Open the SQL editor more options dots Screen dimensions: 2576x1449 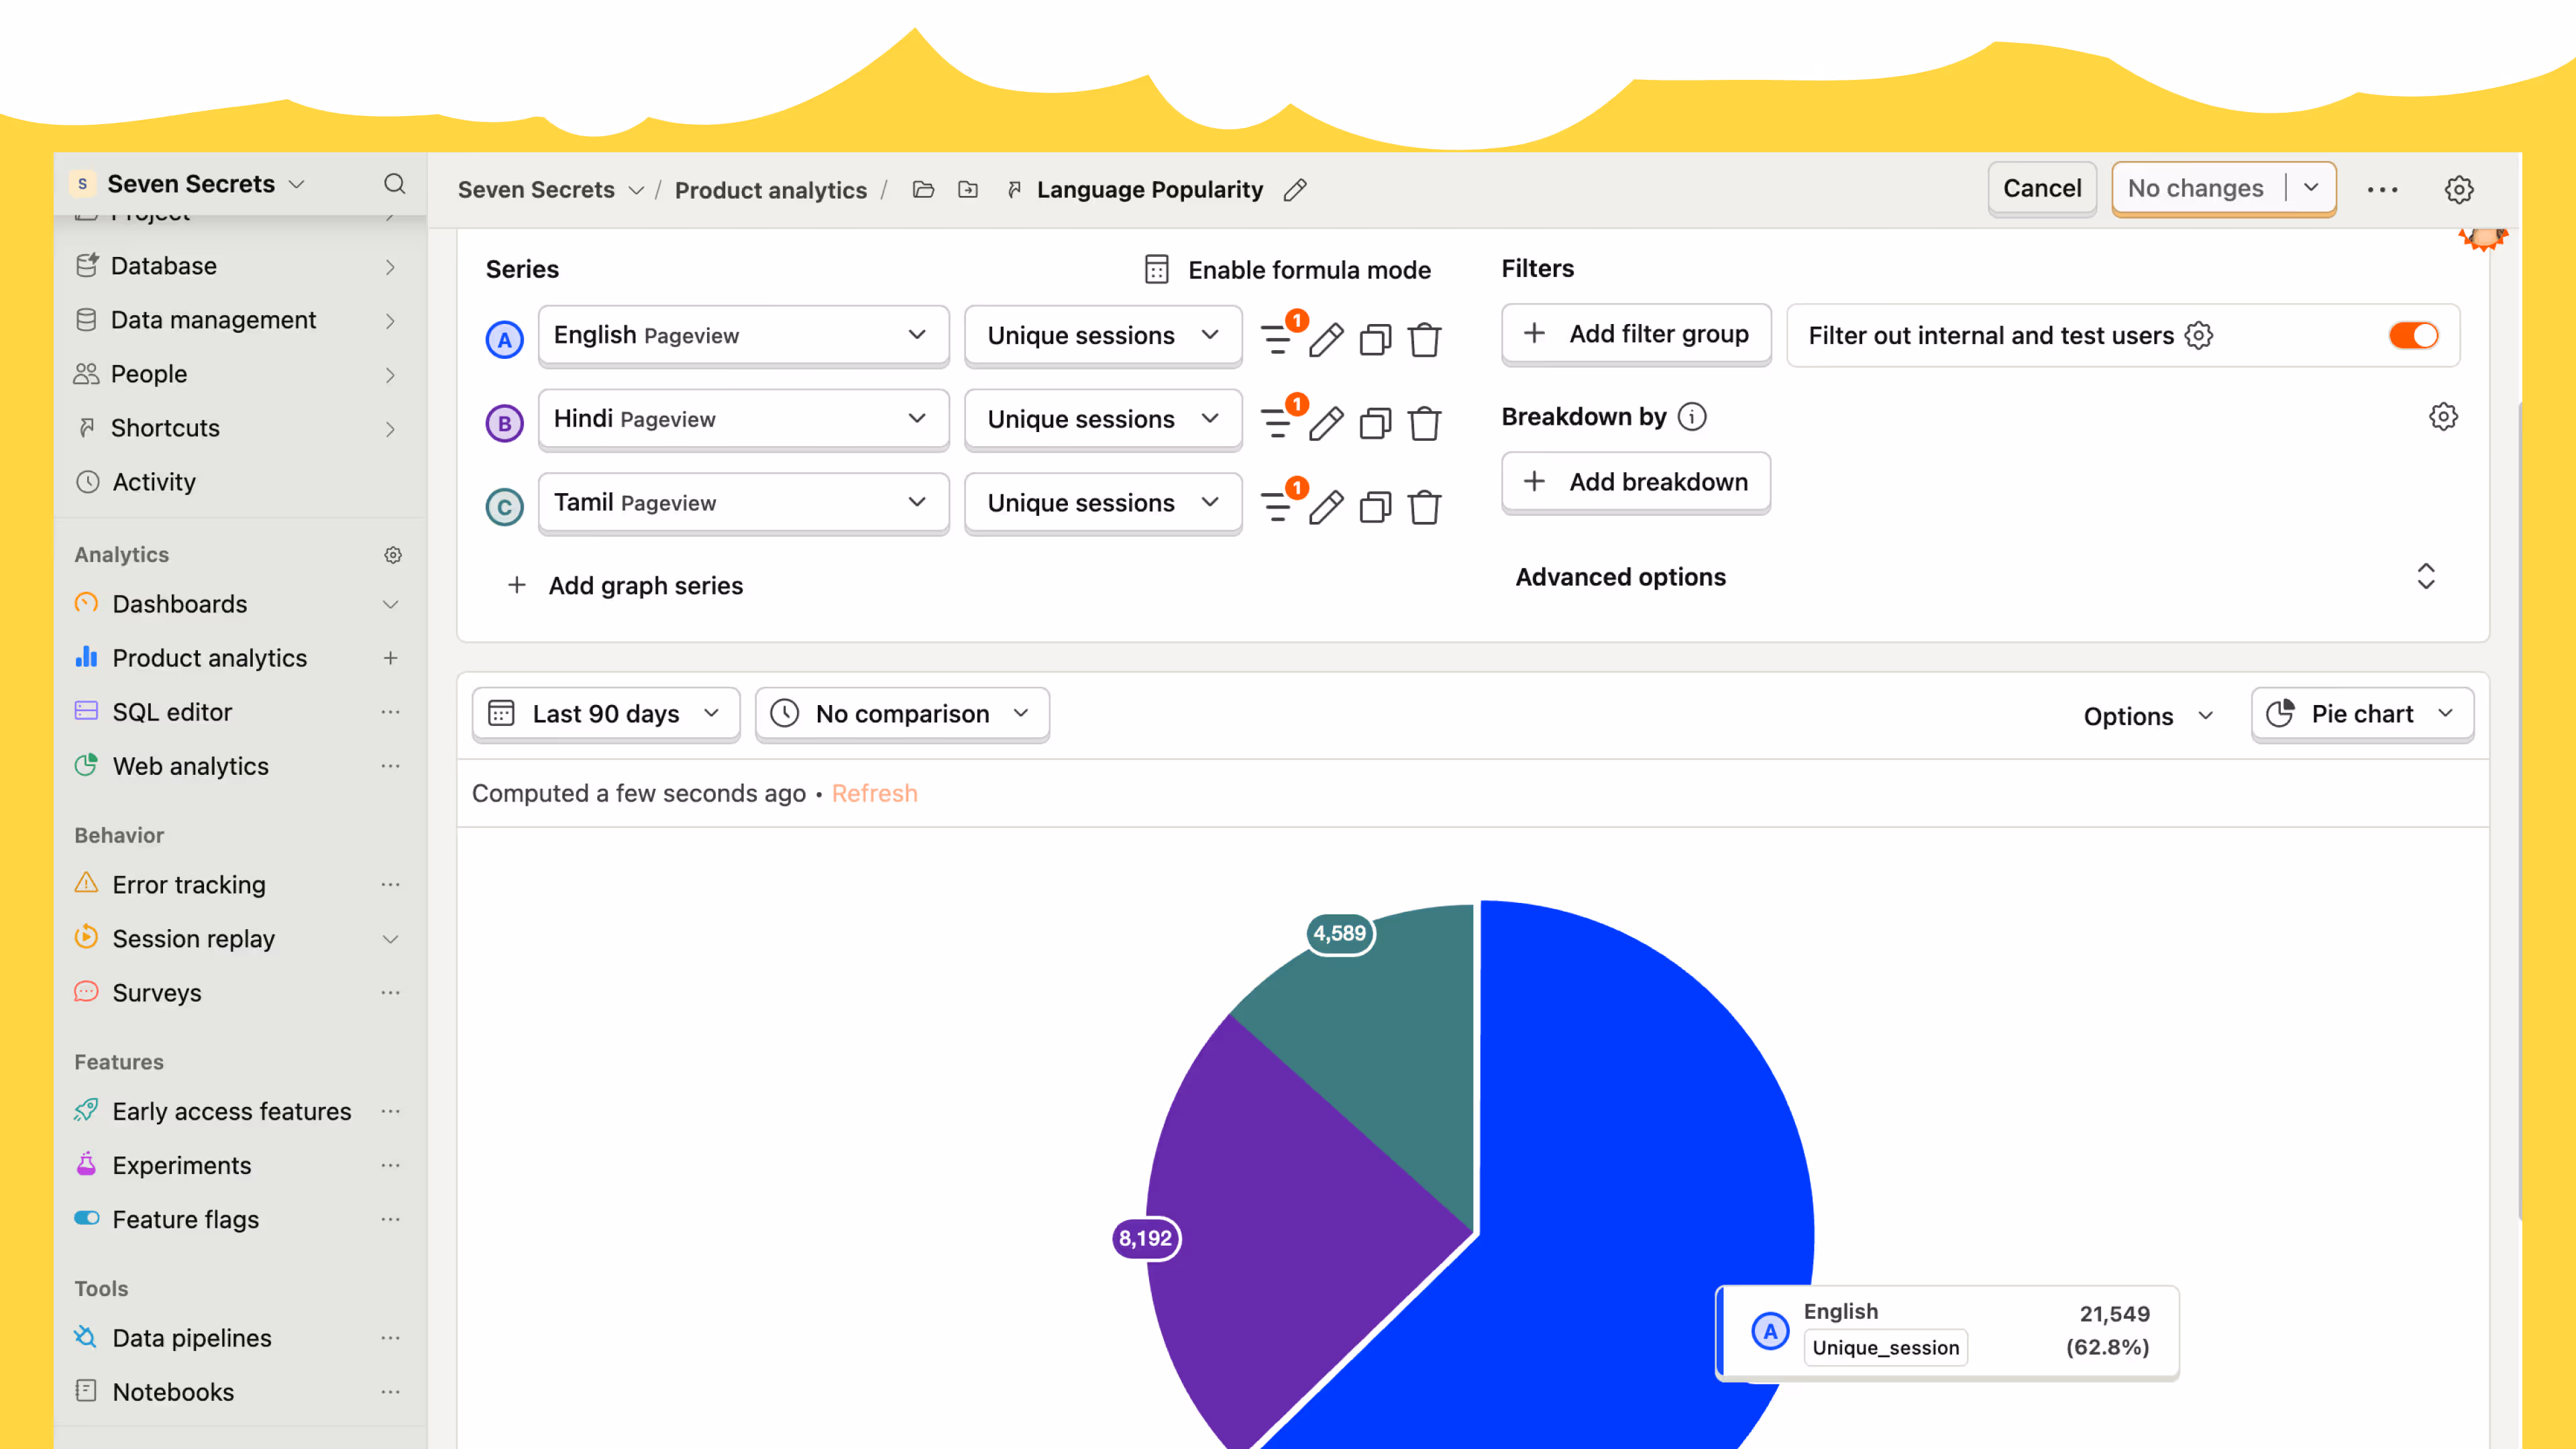point(390,712)
